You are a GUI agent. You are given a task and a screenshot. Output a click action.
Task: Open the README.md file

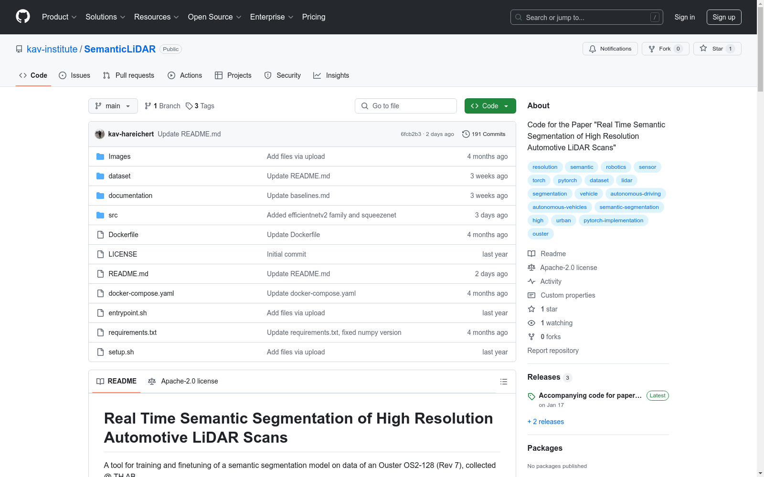point(128,274)
